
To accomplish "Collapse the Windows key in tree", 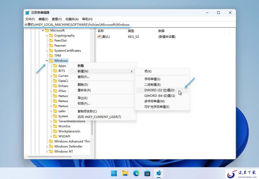I will pyautogui.click(x=47, y=61).
